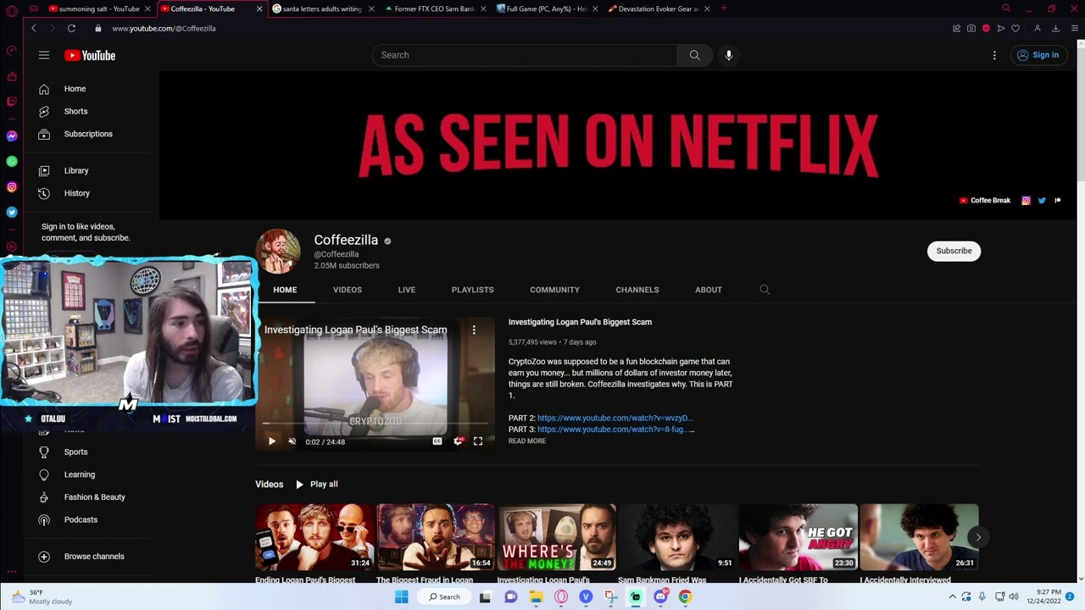
Task: Open Coffee Break link on banner
Action: point(985,201)
